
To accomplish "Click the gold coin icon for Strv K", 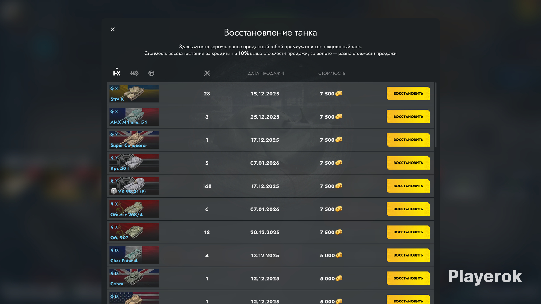I will [x=339, y=94].
